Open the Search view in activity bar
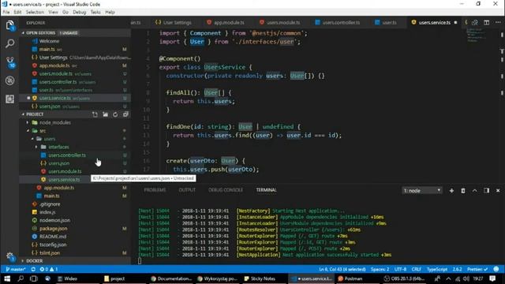 (x=10, y=43)
